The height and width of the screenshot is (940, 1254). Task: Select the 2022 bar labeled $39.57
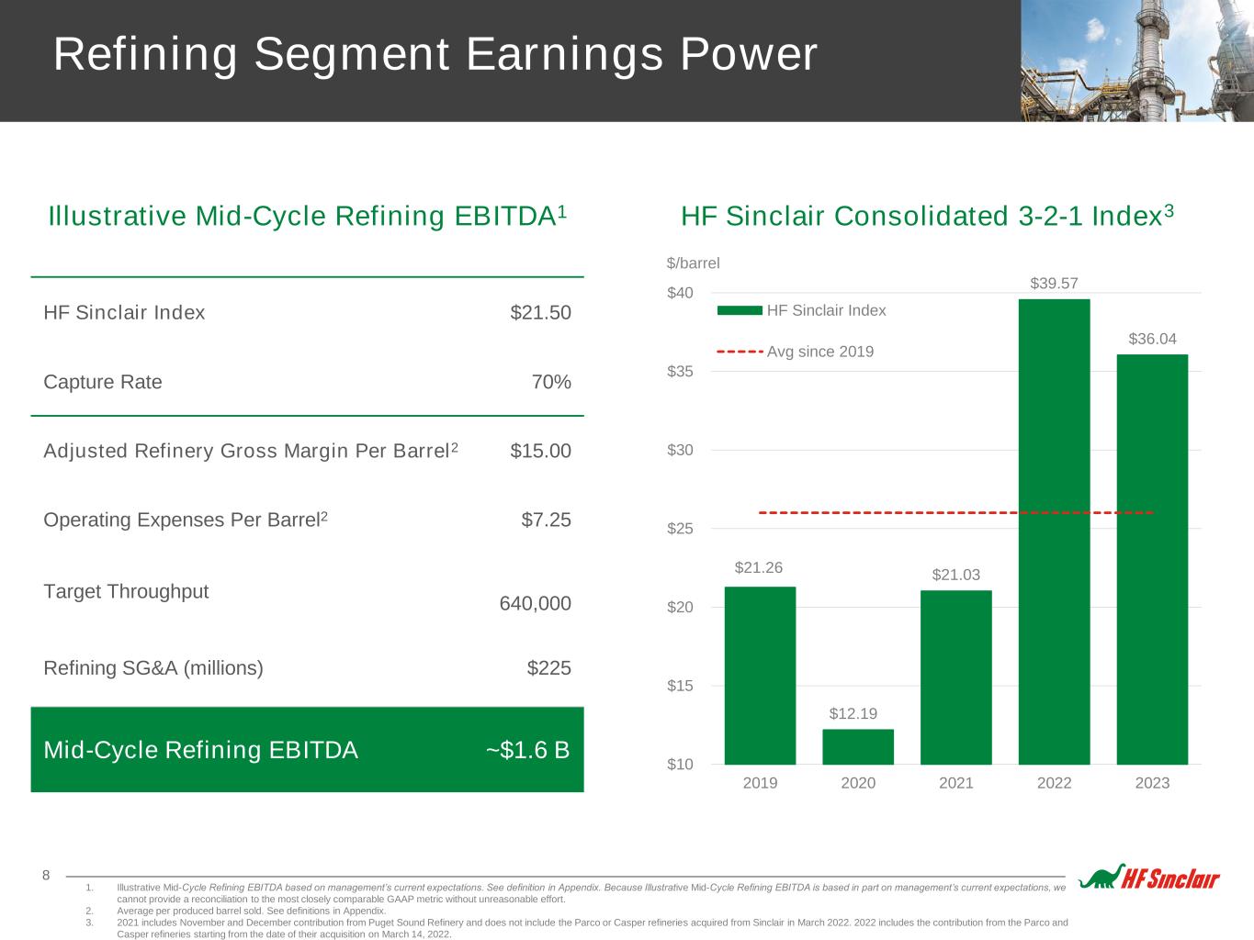(1054, 532)
